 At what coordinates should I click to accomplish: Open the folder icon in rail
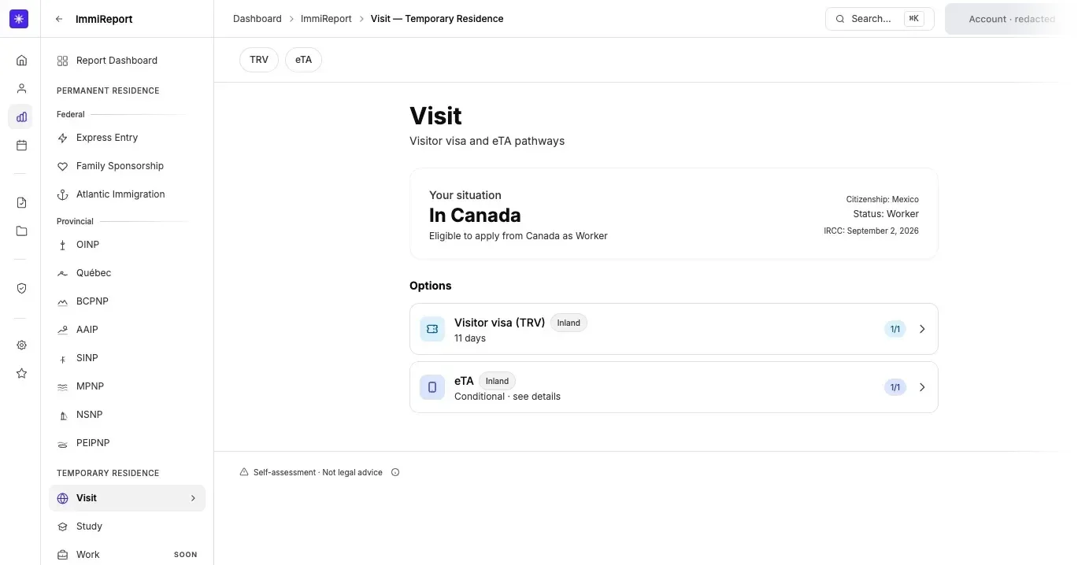(x=21, y=231)
